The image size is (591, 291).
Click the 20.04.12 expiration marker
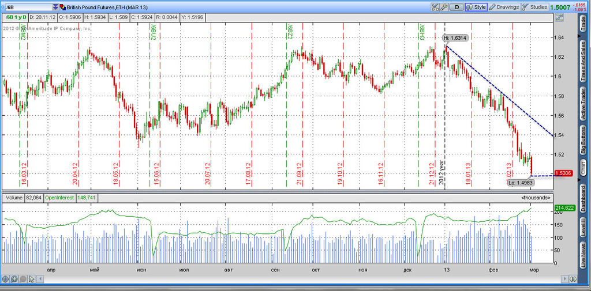pos(74,173)
